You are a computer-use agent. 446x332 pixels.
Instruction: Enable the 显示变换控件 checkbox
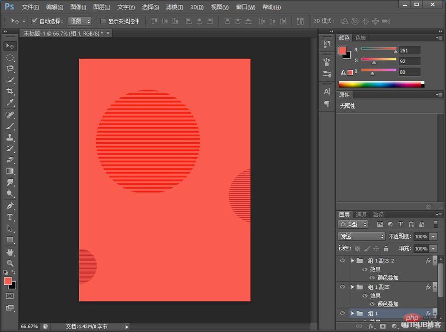click(x=103, y=21)
